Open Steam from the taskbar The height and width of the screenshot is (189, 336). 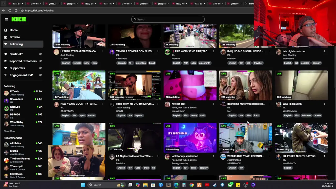[215, 185]
